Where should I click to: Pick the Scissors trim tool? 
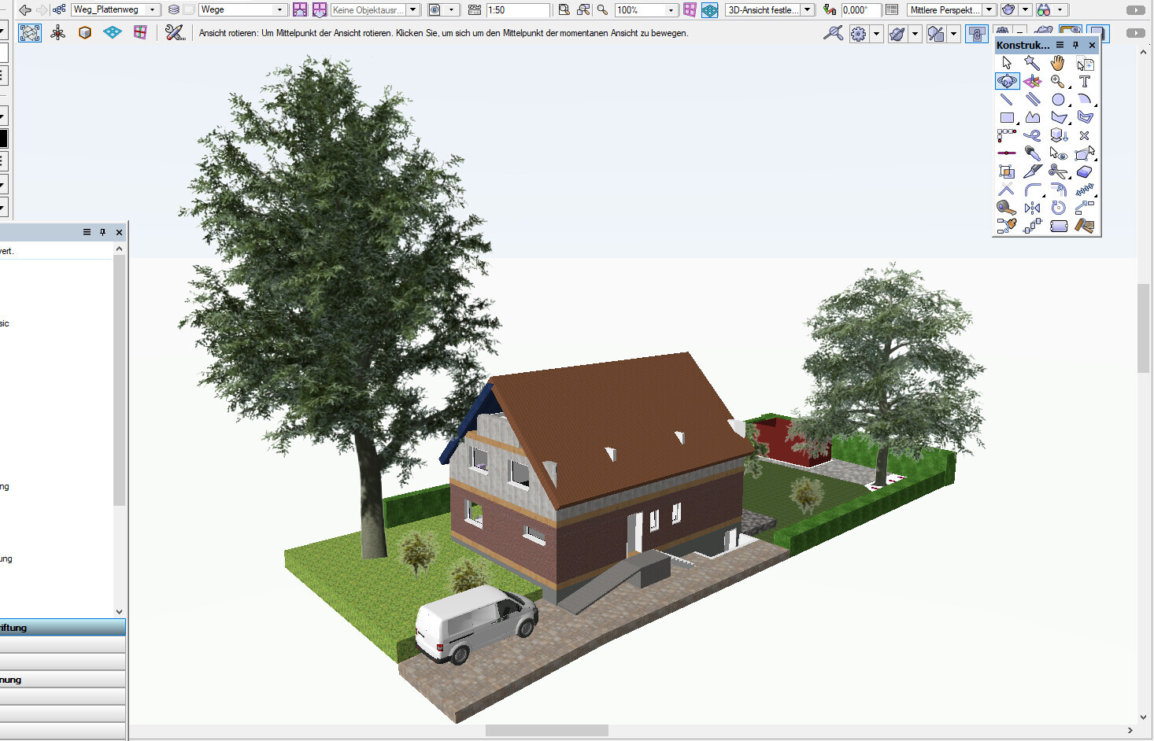point(1058,171)
